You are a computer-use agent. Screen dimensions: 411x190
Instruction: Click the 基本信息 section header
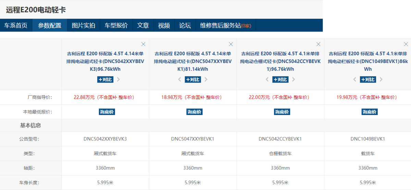(x=30, y=125)
